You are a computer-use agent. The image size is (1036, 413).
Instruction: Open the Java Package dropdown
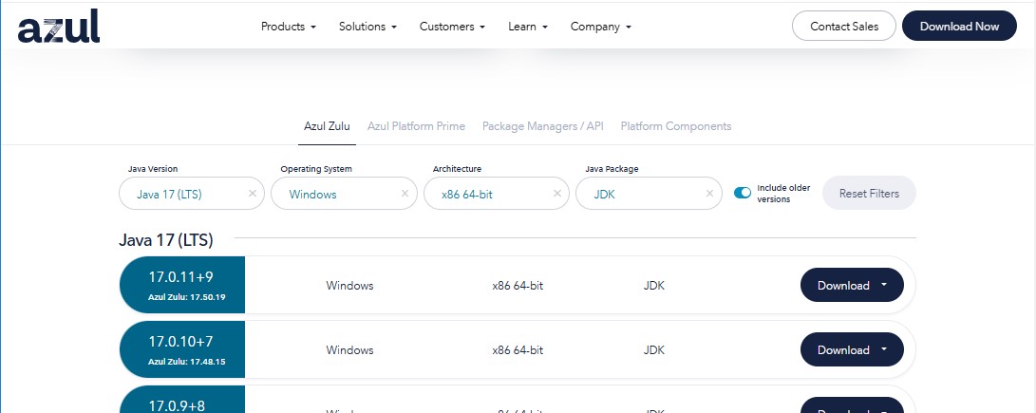click(649, 194)
